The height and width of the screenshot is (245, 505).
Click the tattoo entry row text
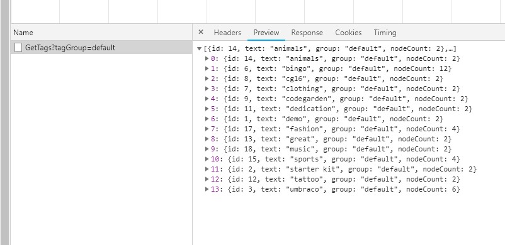point(336,179)
